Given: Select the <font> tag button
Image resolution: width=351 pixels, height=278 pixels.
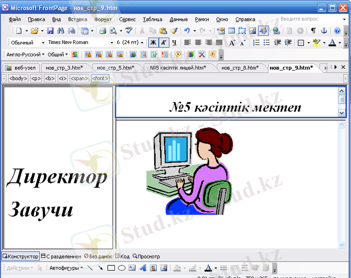Looking at the screenshot, I should point(100,78).
